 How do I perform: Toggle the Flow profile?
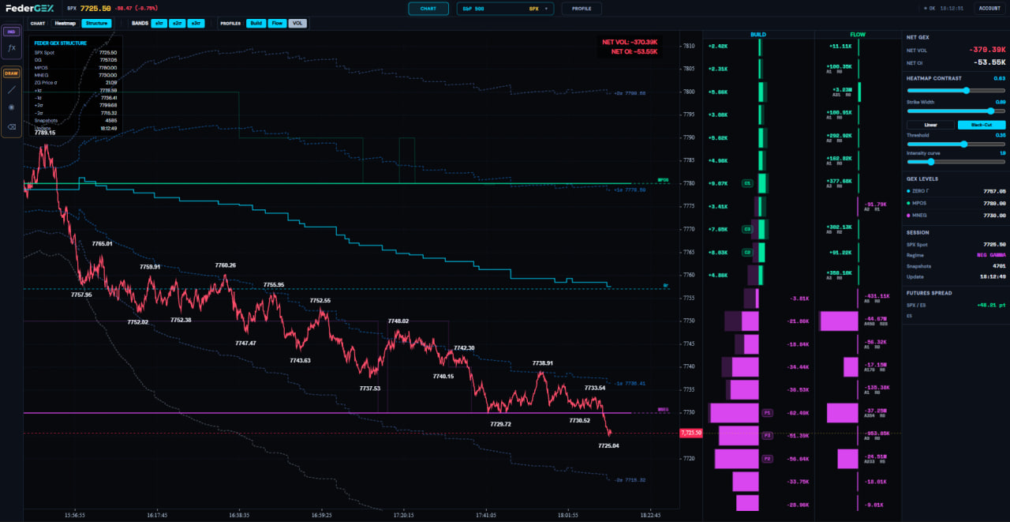(x=277, y=24)
